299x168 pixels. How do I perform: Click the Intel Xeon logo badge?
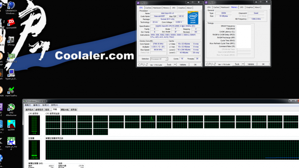pyautogui.click(x=193, y=18)
